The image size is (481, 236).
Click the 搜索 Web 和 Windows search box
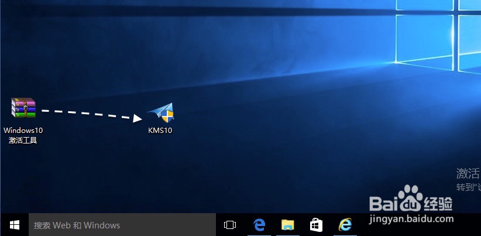tap(122, 225)
